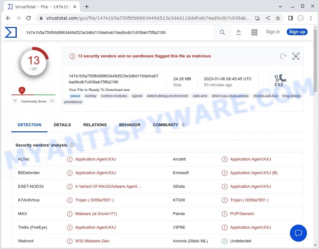The image size is (319, 249).
Task: Click the MAX Malware (ai Score=71) result
Action: point(96,214)
